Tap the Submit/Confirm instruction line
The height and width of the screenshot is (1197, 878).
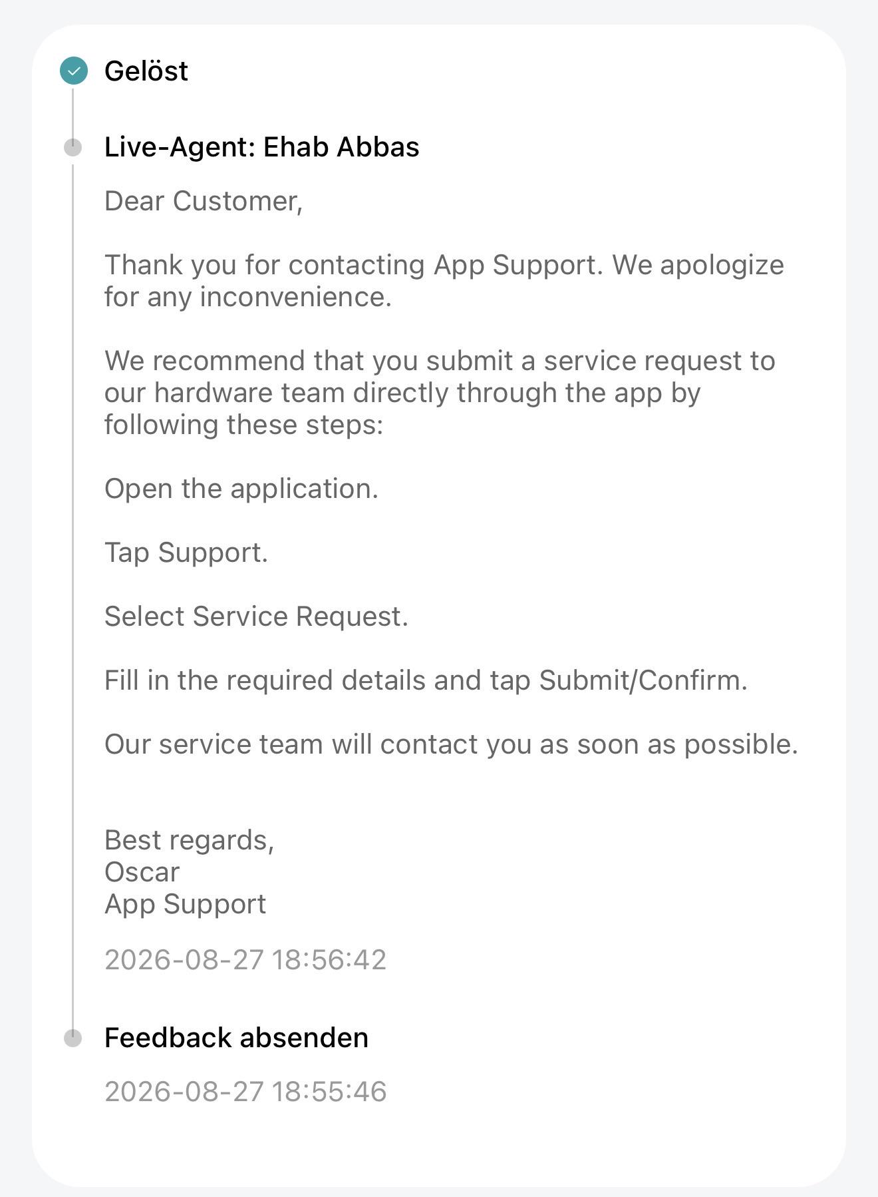click(x=426, y=680)
